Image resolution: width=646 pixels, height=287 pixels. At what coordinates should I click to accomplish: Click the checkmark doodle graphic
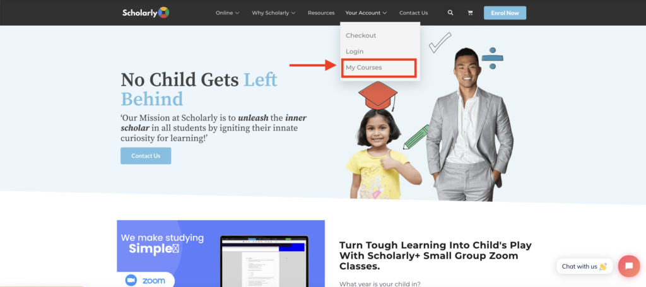(x=440, y=43)
